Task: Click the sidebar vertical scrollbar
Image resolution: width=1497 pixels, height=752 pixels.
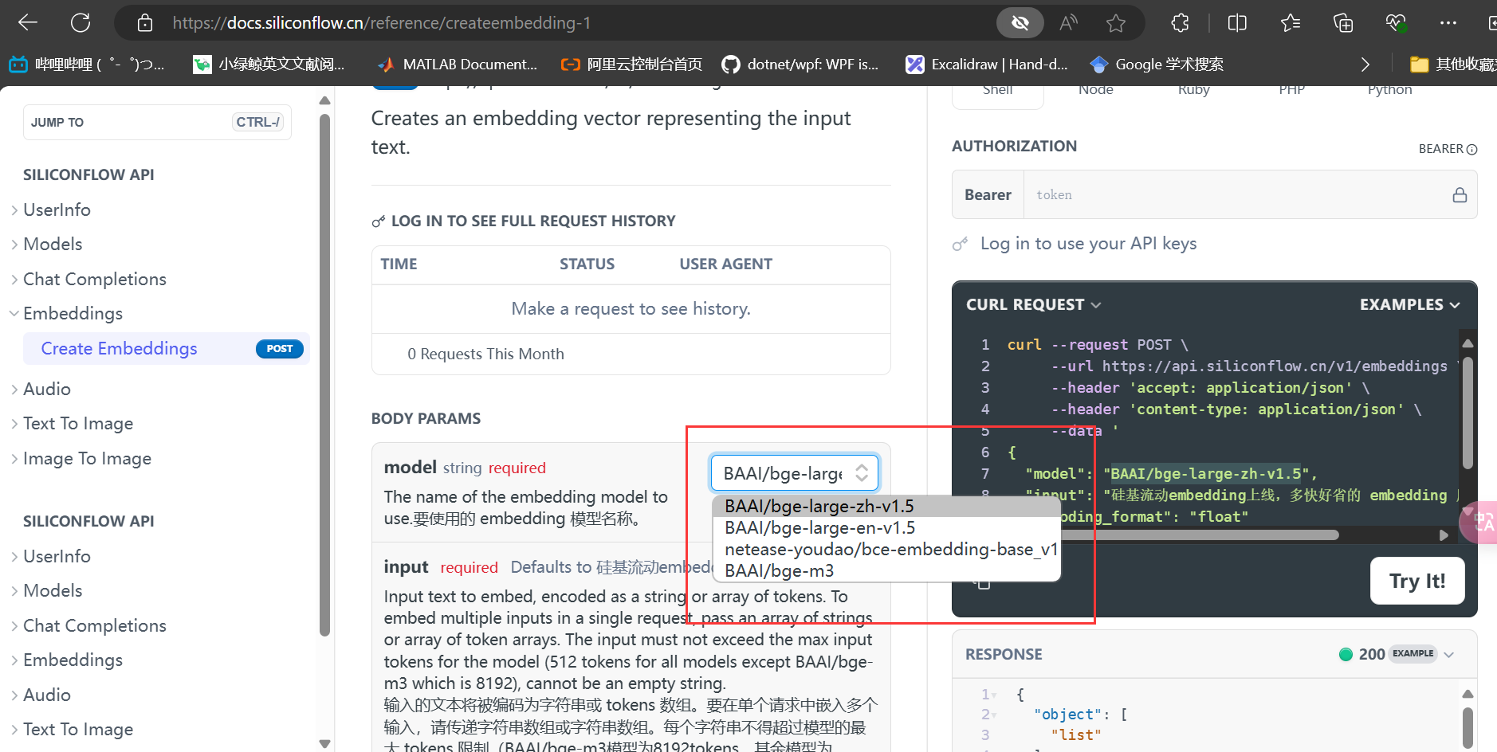Action: pos(324,374)
